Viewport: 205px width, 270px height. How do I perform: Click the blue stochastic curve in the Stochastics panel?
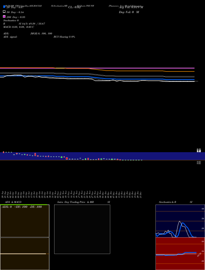click(x=183, y=223)
